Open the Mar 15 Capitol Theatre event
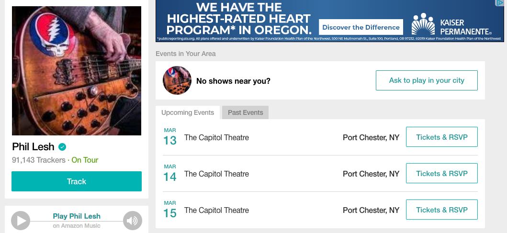 click(217, 210)
